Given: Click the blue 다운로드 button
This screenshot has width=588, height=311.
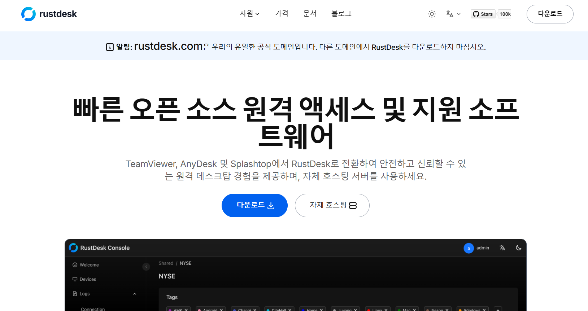Looking at the screenshot, I should tap(254, 205).
